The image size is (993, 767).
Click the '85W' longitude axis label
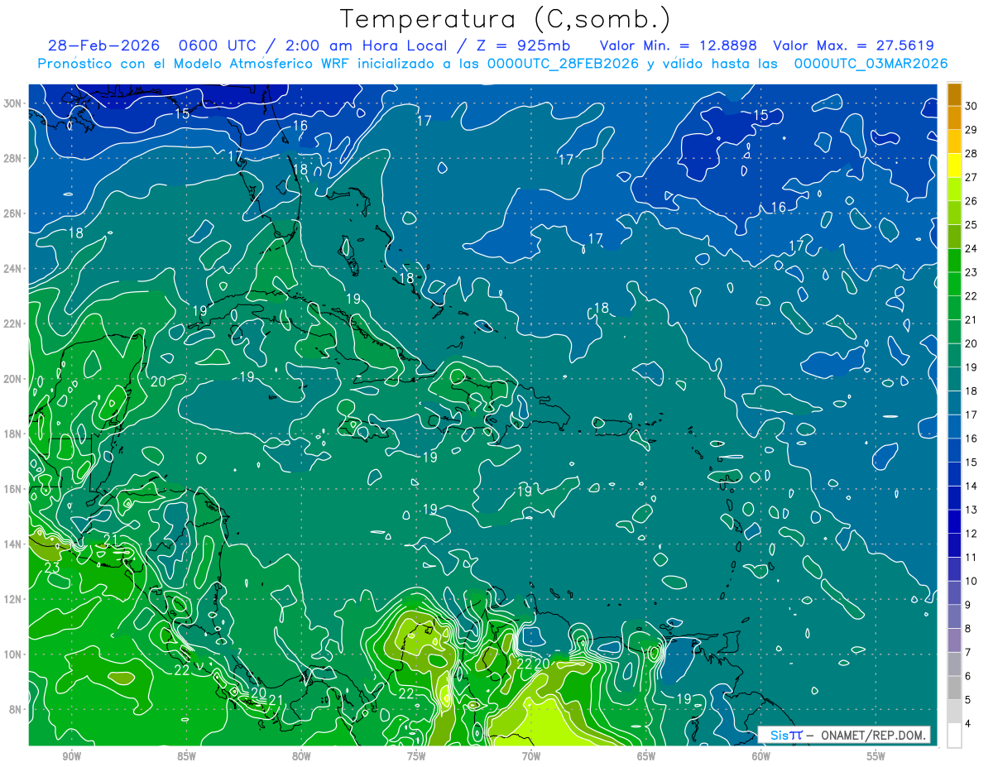coord(186,757)
